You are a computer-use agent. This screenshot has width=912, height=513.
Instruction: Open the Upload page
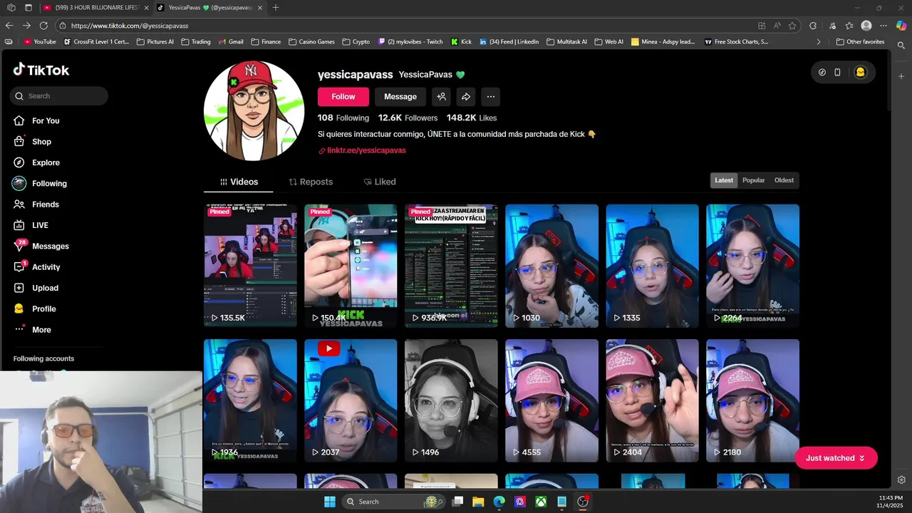click(x=36, y=288)
